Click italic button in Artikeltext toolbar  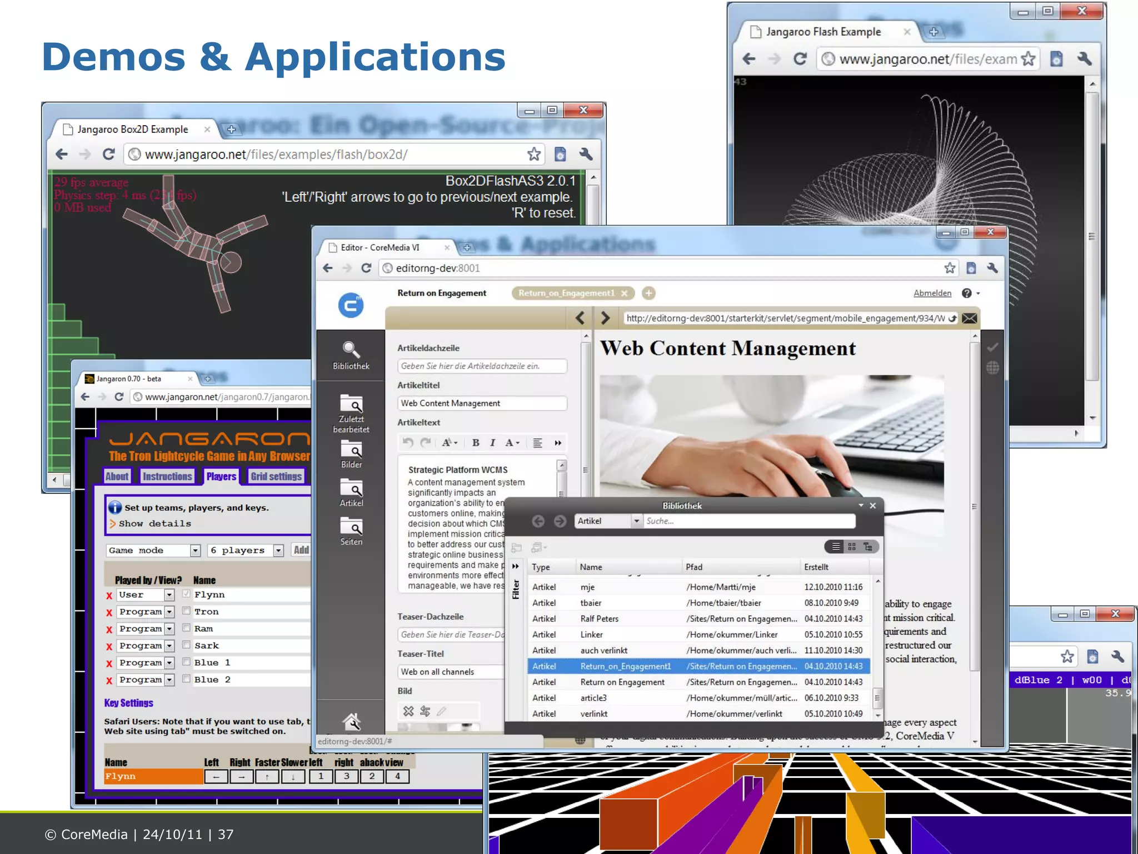point(492,443)
